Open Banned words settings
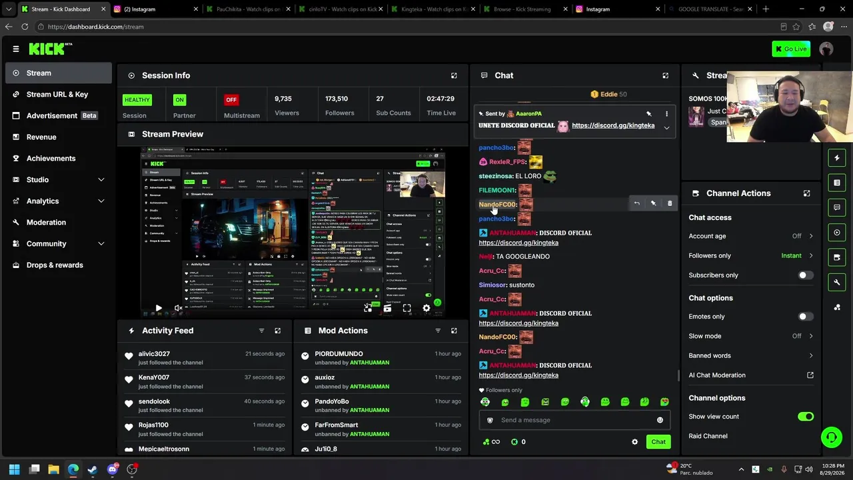Screen dimensions: 853x480 tap(751, 356)
